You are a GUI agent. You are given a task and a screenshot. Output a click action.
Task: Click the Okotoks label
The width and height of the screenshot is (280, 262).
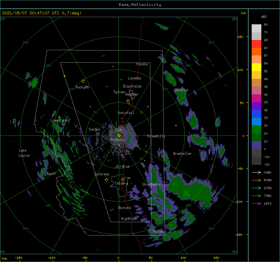point(124,208)
